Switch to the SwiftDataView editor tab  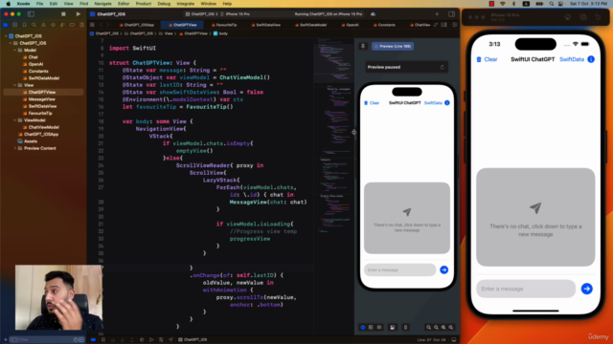click(266, 25)
